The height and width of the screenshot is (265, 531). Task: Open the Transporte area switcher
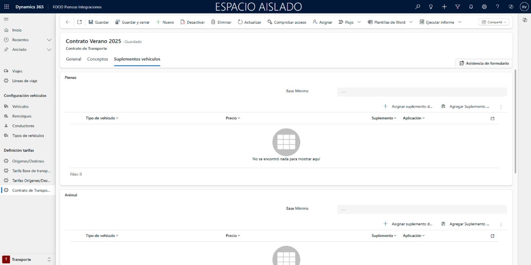pyautogui.click(x=27, y=259)
